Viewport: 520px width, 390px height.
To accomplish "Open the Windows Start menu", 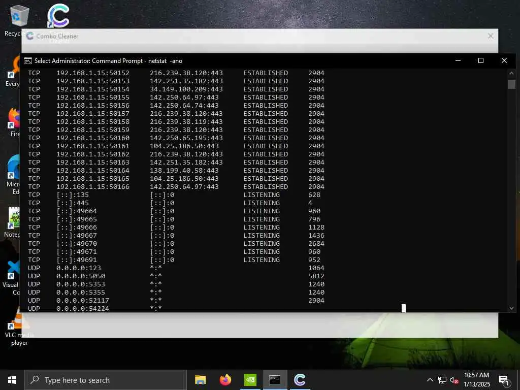I will [12, 380].
